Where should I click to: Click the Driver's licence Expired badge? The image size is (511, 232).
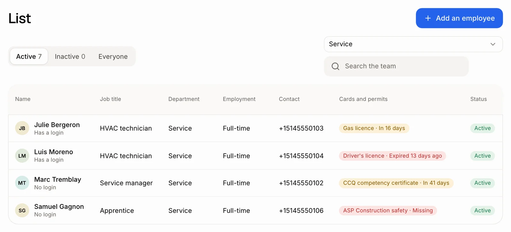click(x=393, y=156)
